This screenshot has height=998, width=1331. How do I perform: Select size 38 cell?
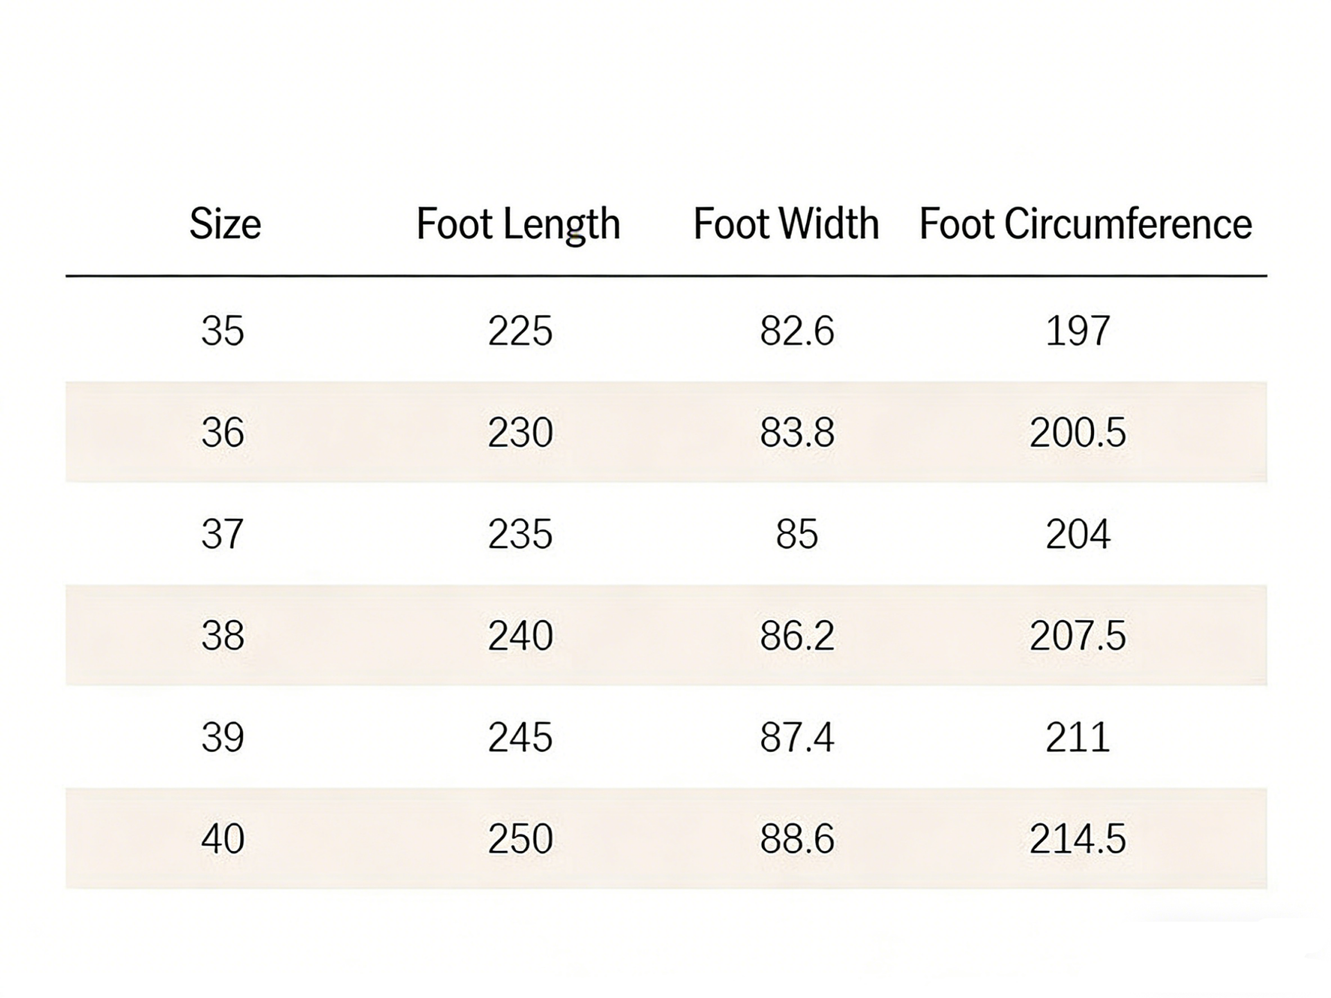[x=223, y=636]
